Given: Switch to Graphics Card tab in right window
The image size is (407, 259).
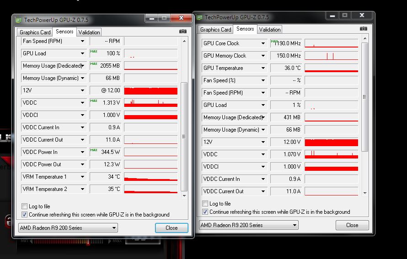Looking at the screenshot, I should [216, 30].
